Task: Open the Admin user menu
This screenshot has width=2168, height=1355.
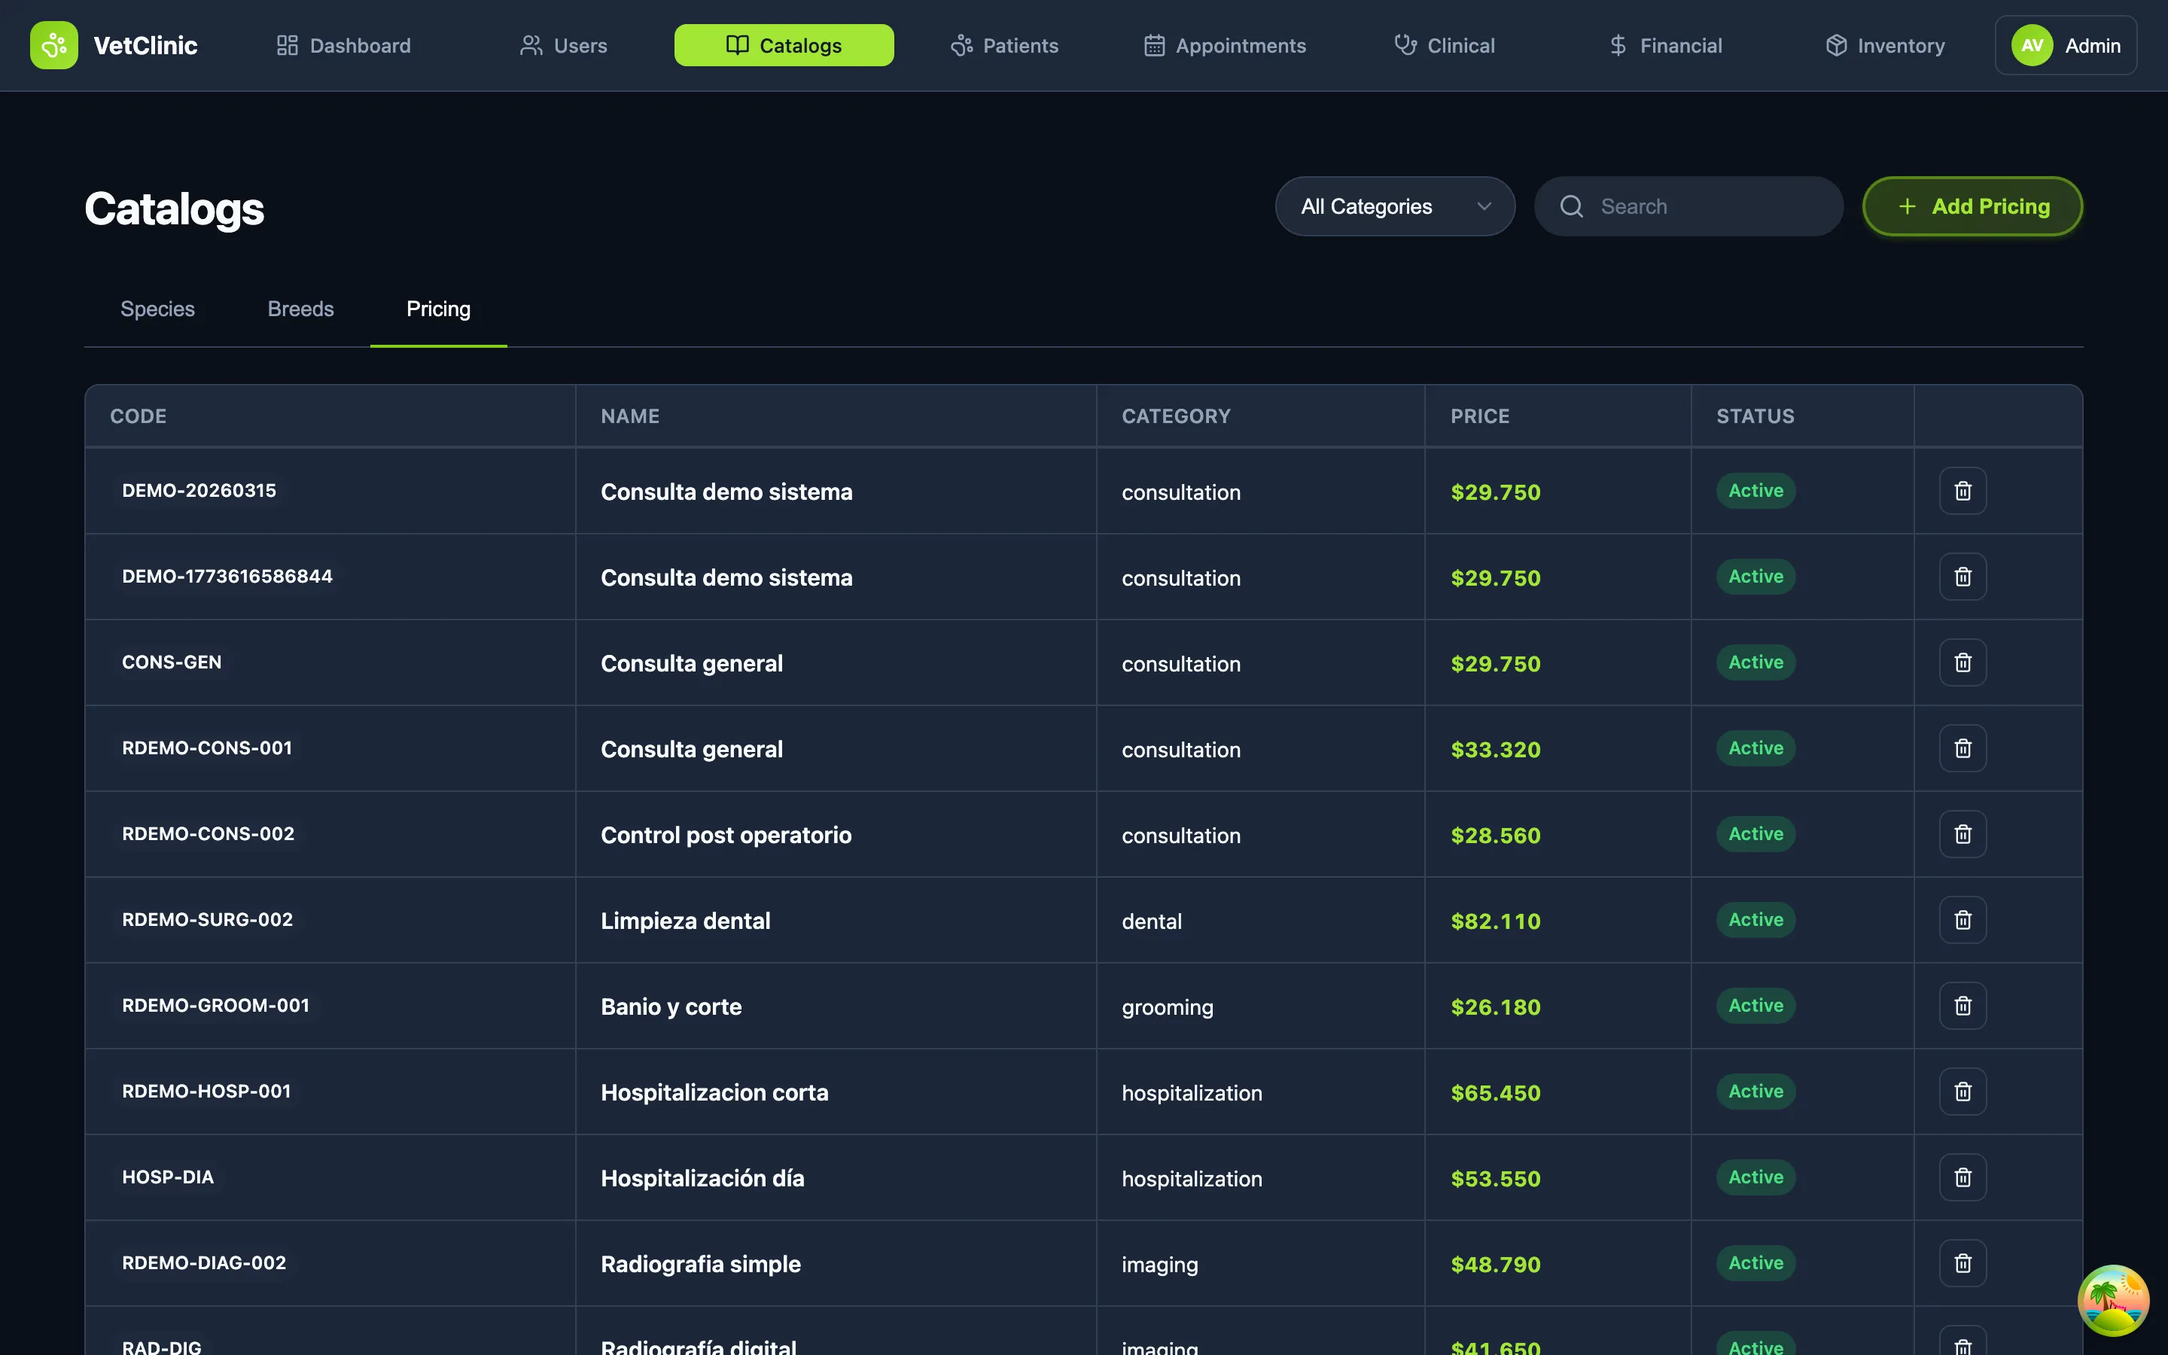Action: click(2091, 45)
